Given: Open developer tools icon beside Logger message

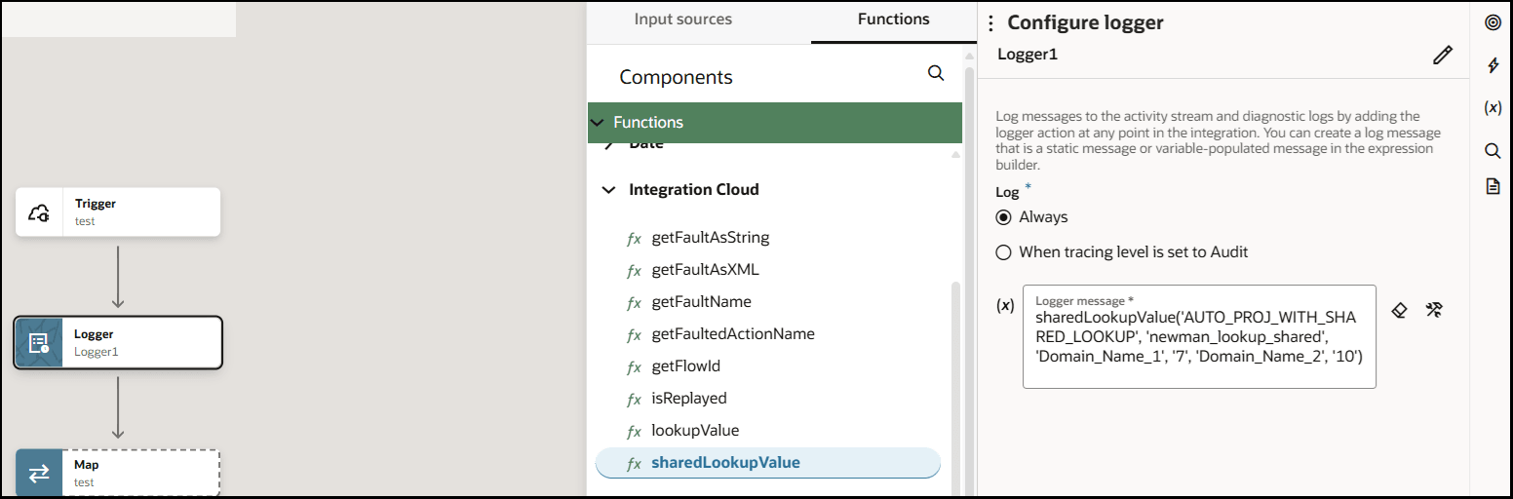Looking at the screenshot, I should tap(1434, 310).
